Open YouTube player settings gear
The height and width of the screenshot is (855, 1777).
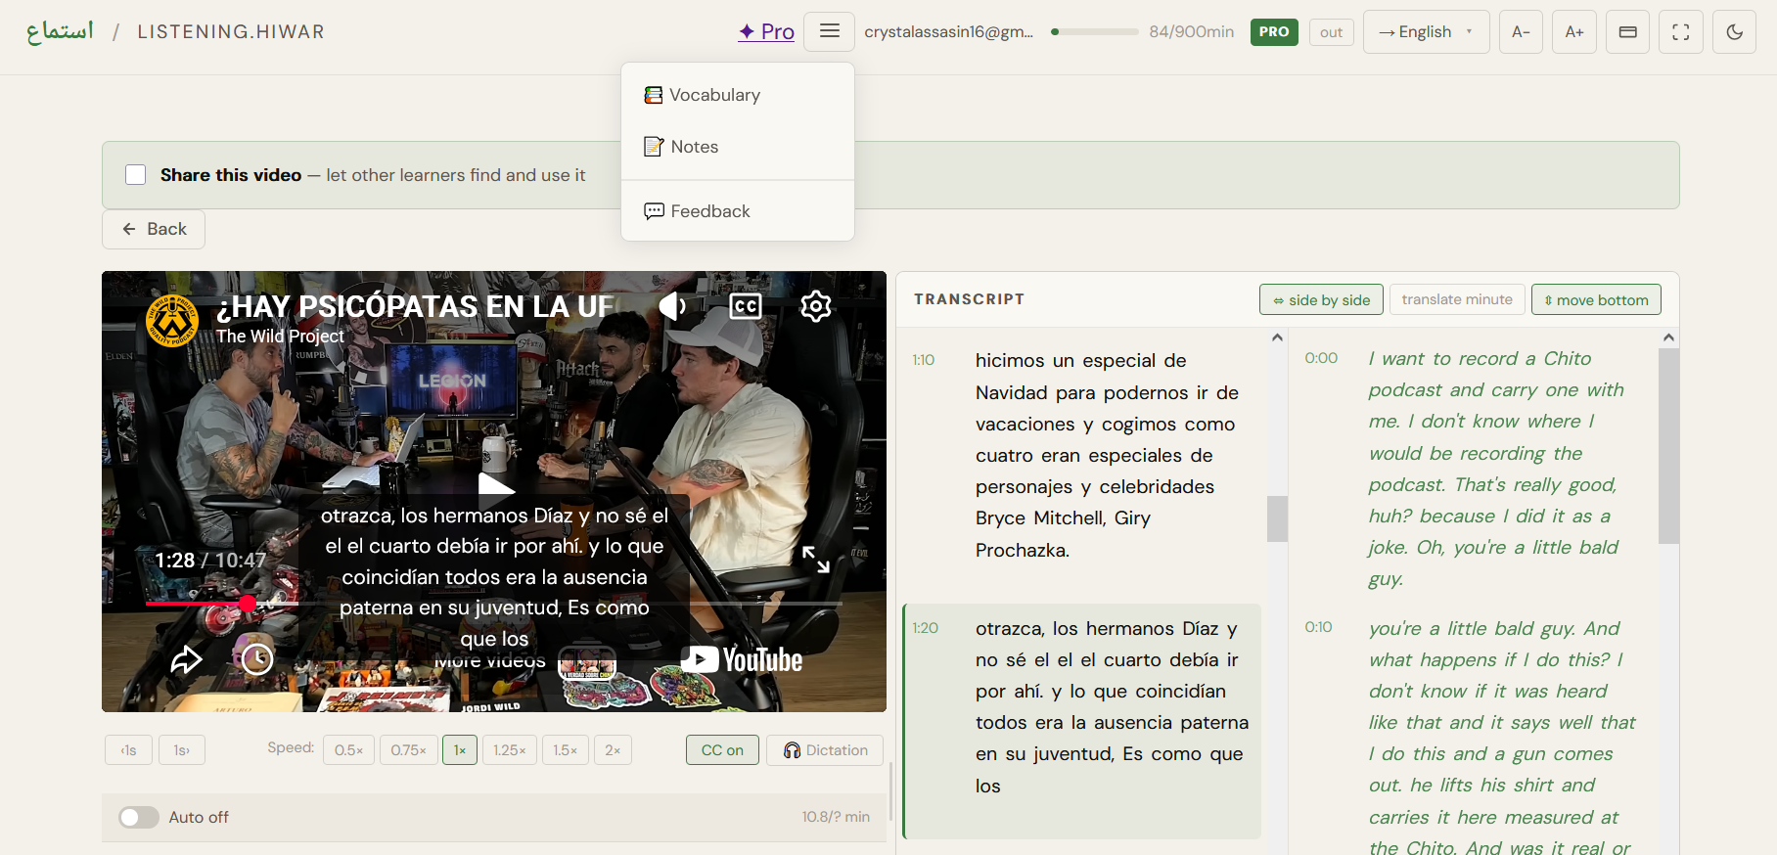click(816, 306)
